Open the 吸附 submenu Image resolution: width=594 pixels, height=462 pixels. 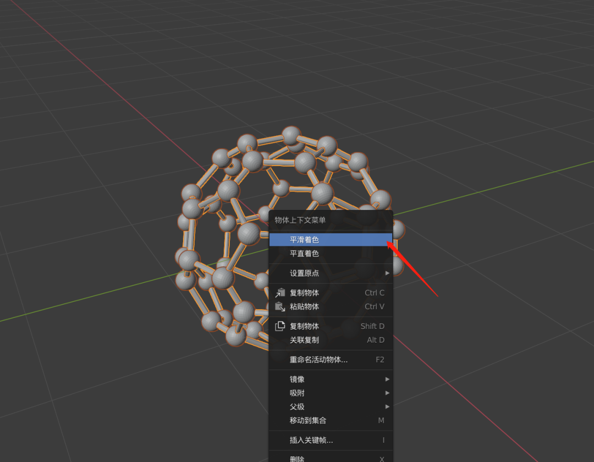pos(331,393)
